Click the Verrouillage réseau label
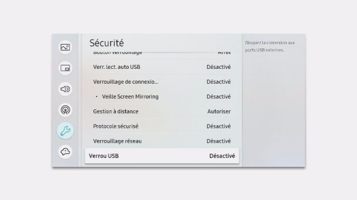Screen dimensions: 357x200 tap(117, 141)
